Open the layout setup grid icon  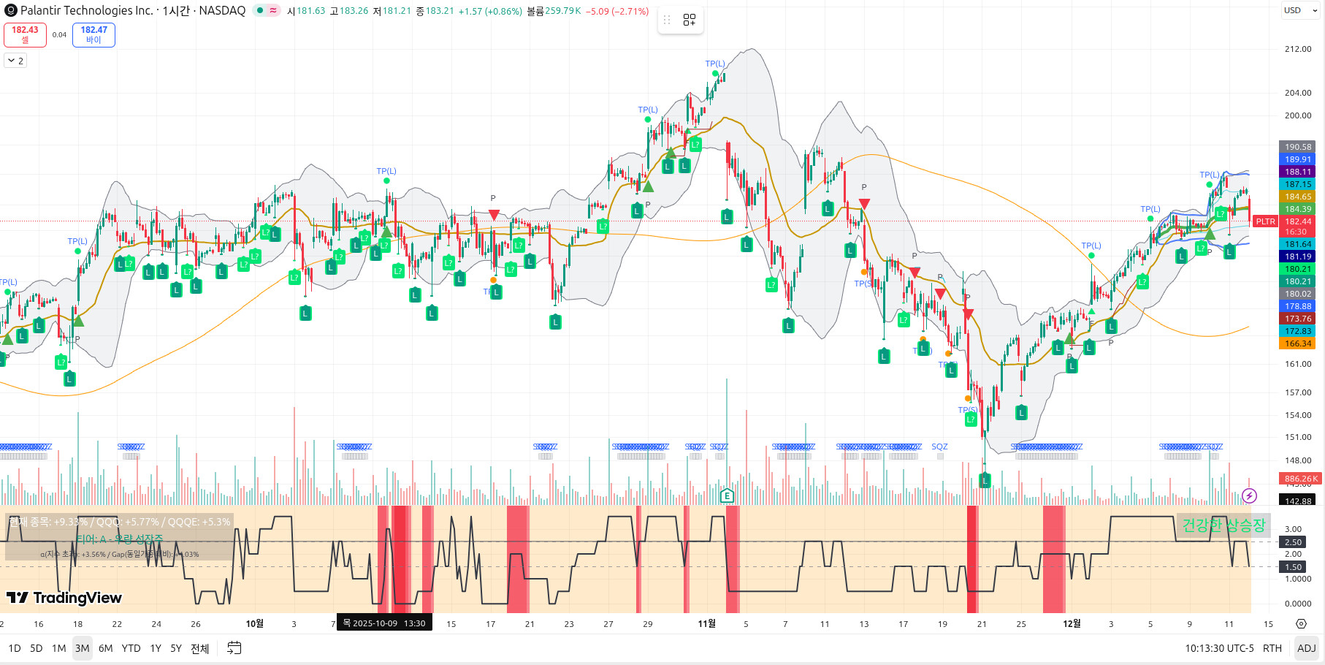pos(689,20)
